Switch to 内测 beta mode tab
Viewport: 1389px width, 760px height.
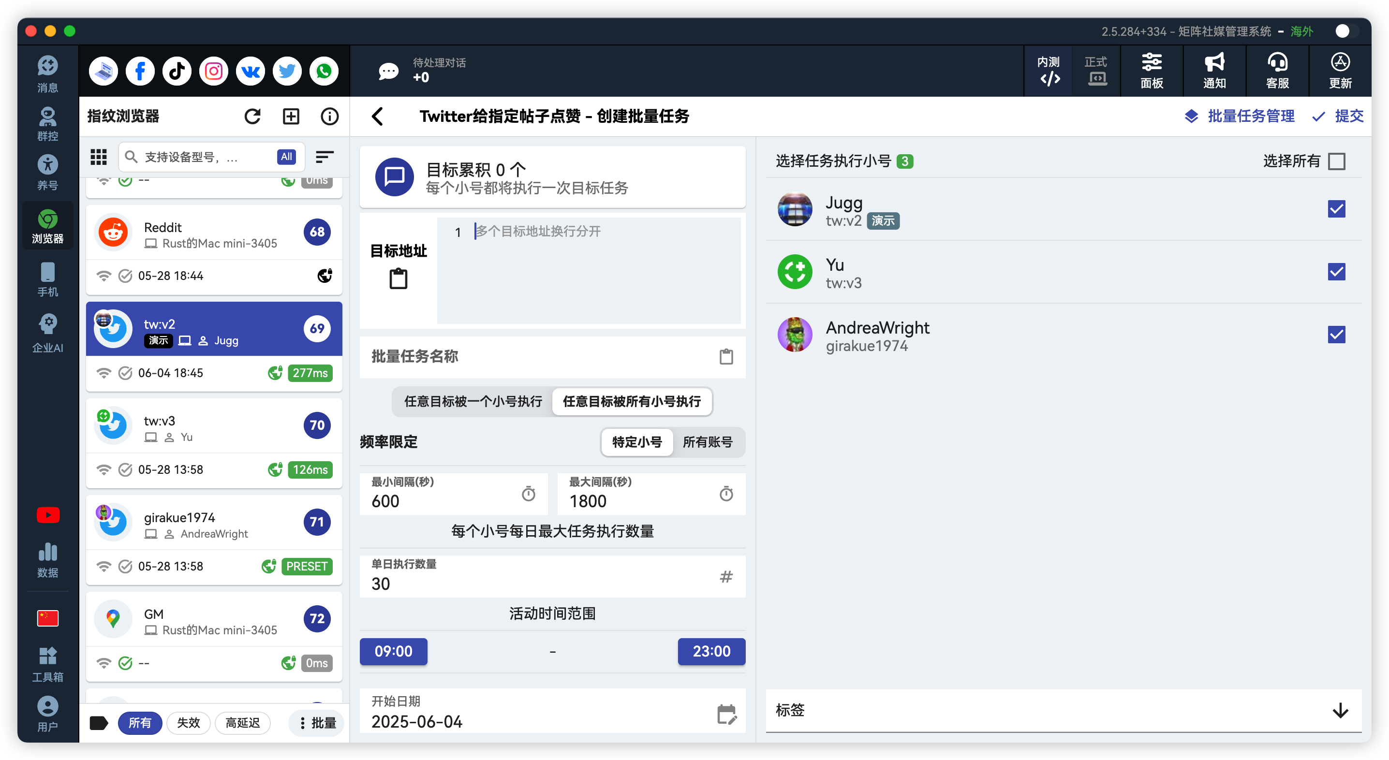coord(1048,71)
